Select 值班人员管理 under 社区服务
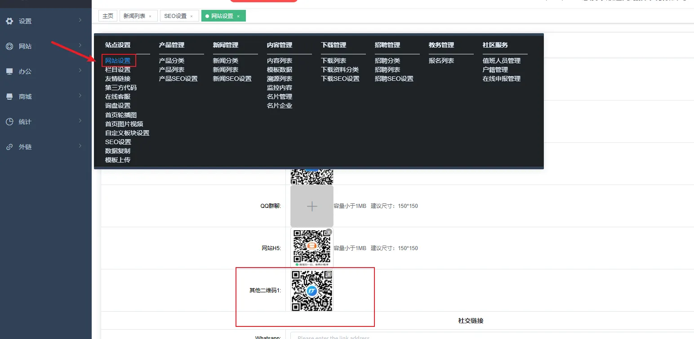Image resolution: width=694 pixels, height=339 pixels. pos(502,61)
